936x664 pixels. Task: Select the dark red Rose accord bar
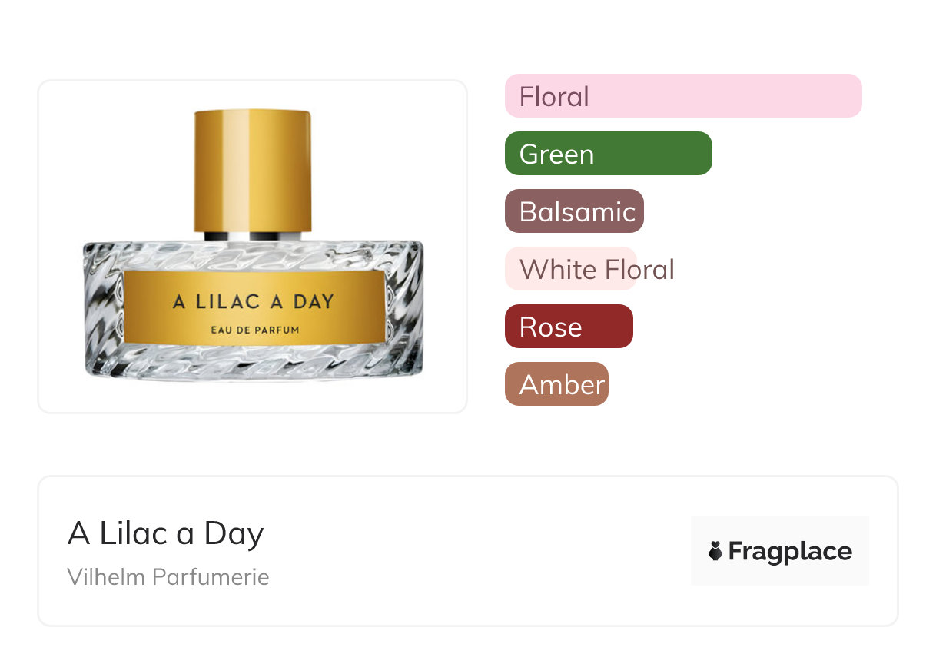569,327
